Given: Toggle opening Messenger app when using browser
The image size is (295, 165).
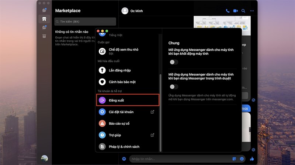Looking at the screenshot, I should point(174,87).
